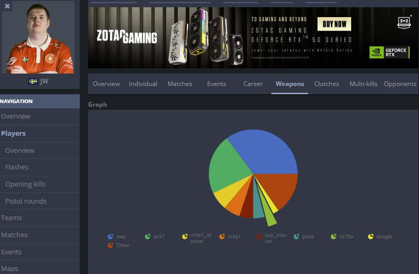Toggle the awp legend pie icon
Viewport: 419px width, 274px height.
pyautogui.click(x=110, y=237)
